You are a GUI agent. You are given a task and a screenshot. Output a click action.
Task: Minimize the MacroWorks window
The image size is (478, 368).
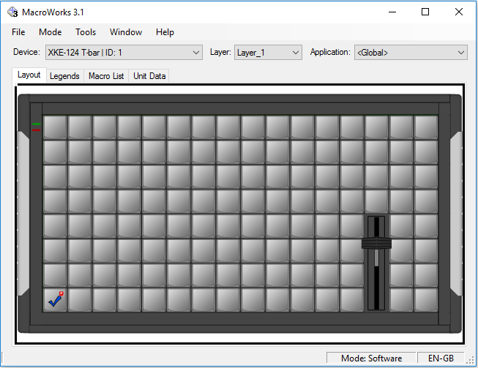coord(392,12)
